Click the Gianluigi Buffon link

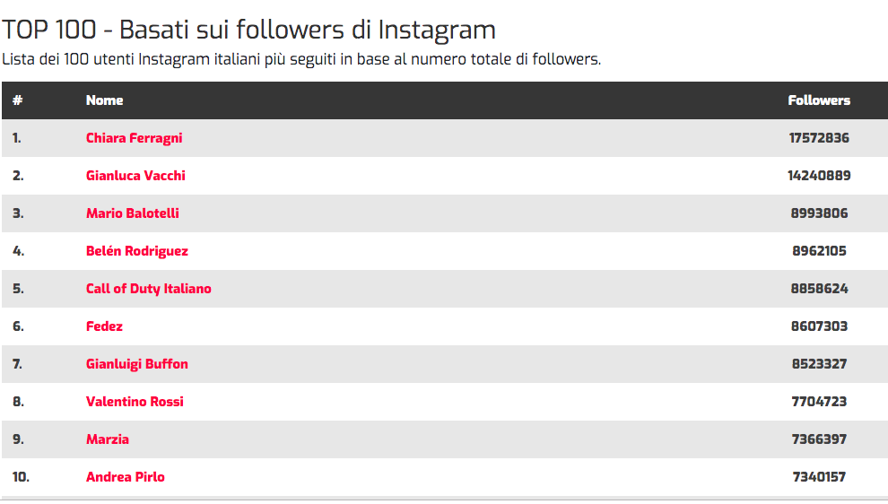tap(137, 364)
